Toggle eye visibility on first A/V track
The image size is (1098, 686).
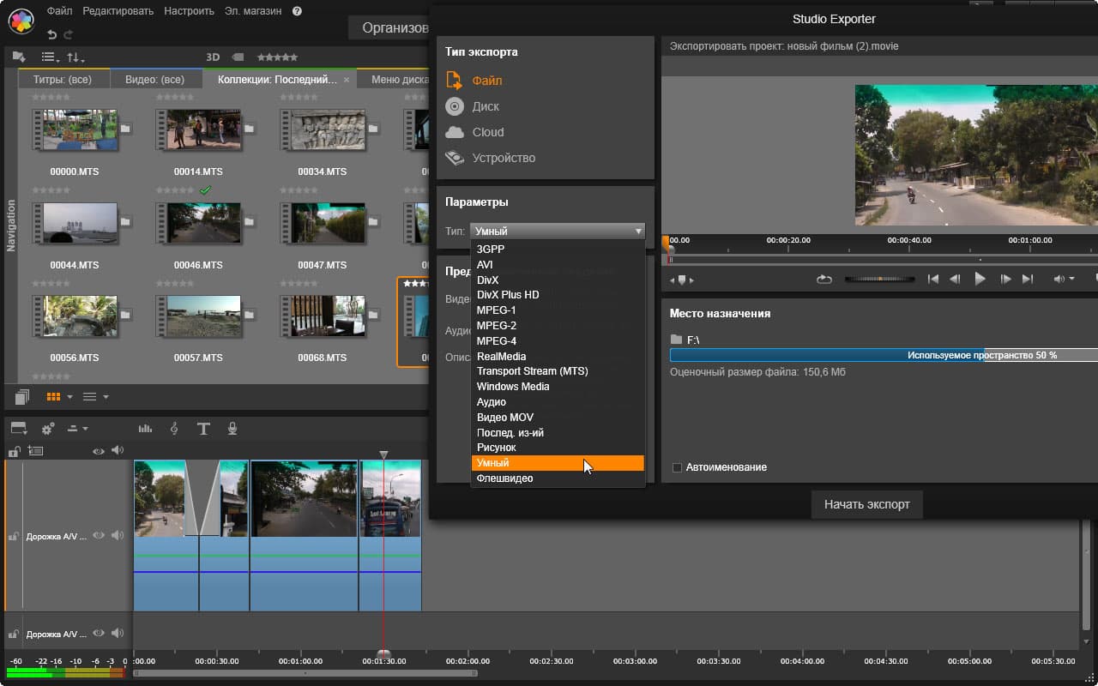[99, 535]
